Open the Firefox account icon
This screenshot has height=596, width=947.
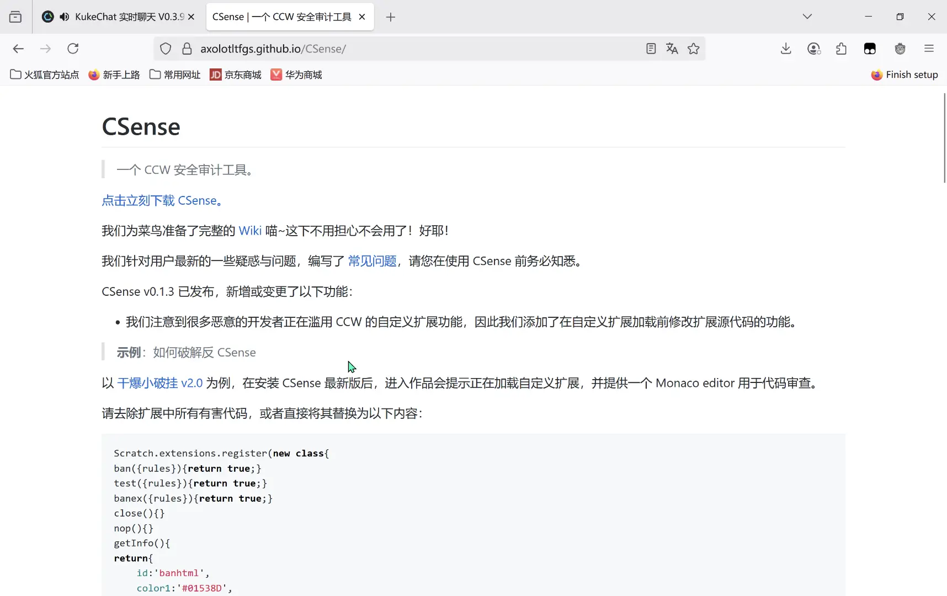pos(814,49)
